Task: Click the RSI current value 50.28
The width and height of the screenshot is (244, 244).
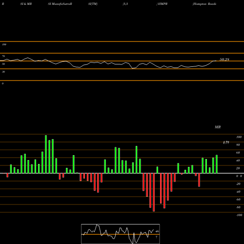Action: tap(224, 60)
